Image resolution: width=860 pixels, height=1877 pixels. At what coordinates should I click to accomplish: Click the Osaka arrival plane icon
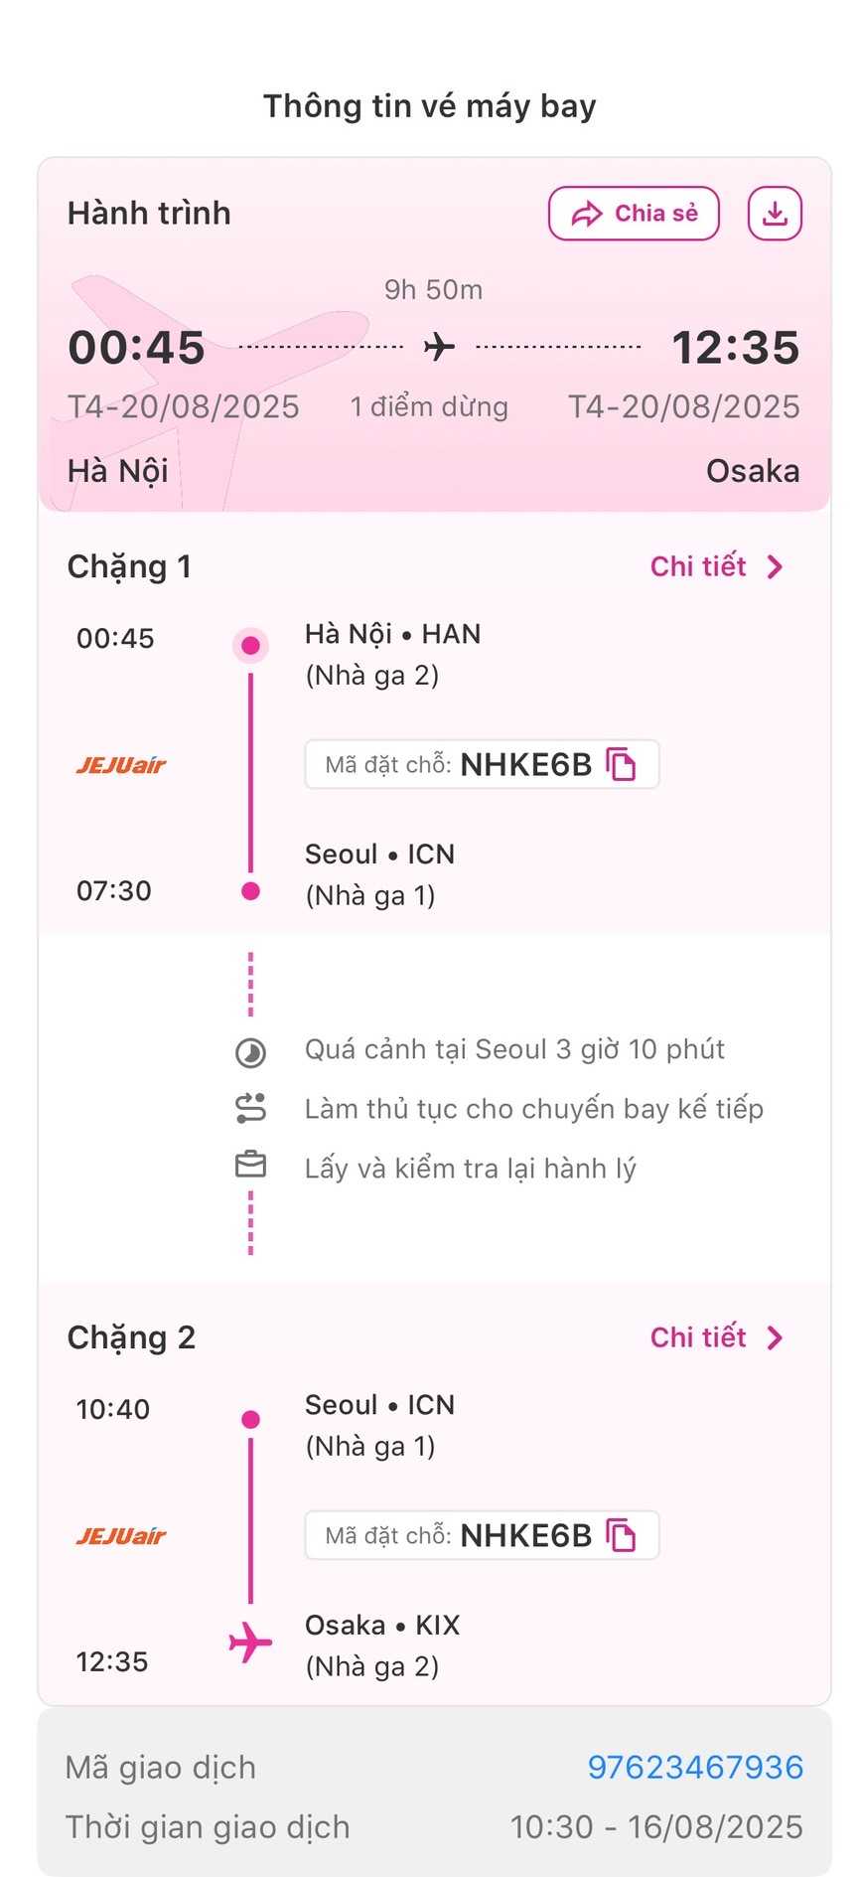[x=250, y=1642]
